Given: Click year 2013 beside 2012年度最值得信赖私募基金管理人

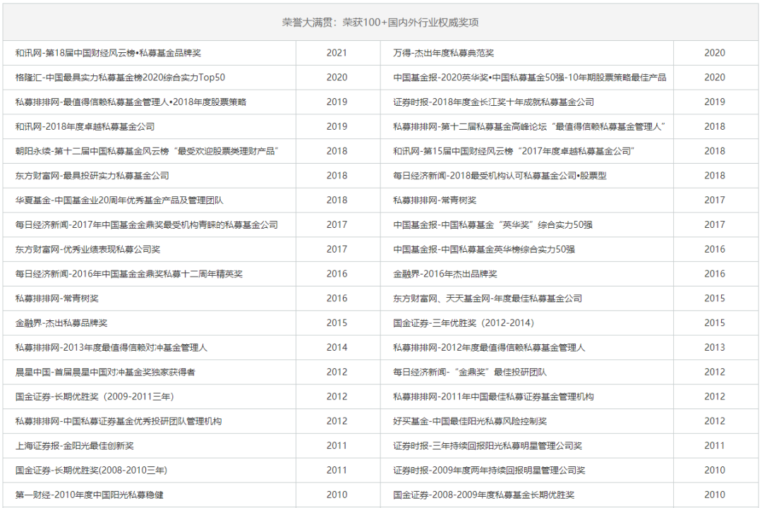Looking at the screenshot, I should [714, 348].
